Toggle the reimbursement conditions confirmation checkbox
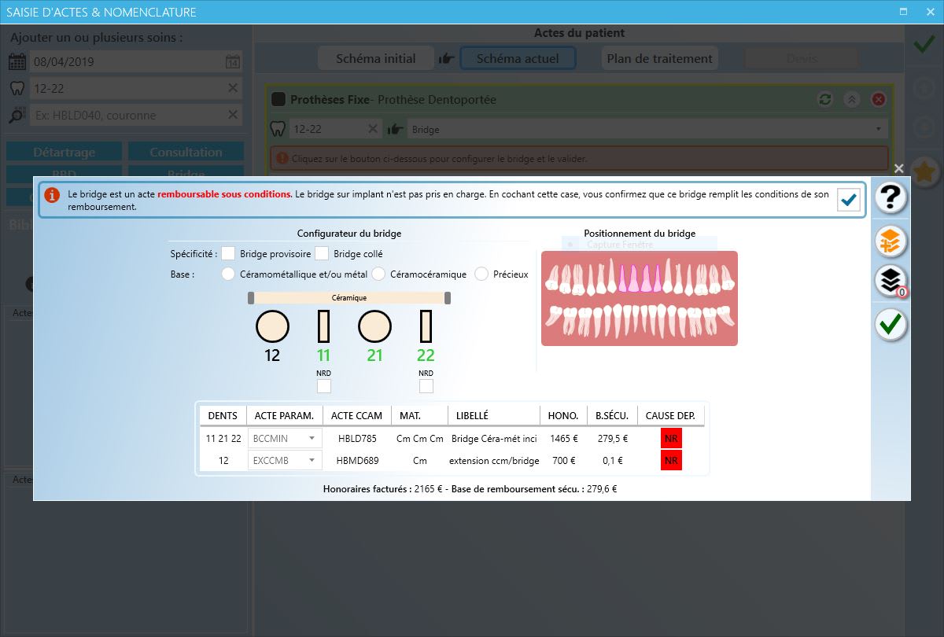 (848, 201)
